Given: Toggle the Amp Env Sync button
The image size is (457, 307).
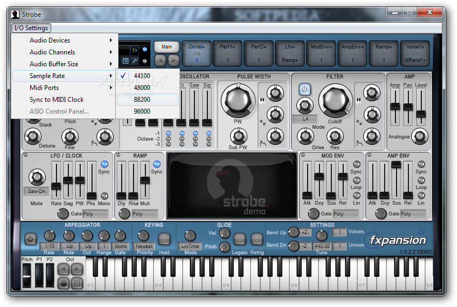Looking at the screenshot, I should point(421,164).
